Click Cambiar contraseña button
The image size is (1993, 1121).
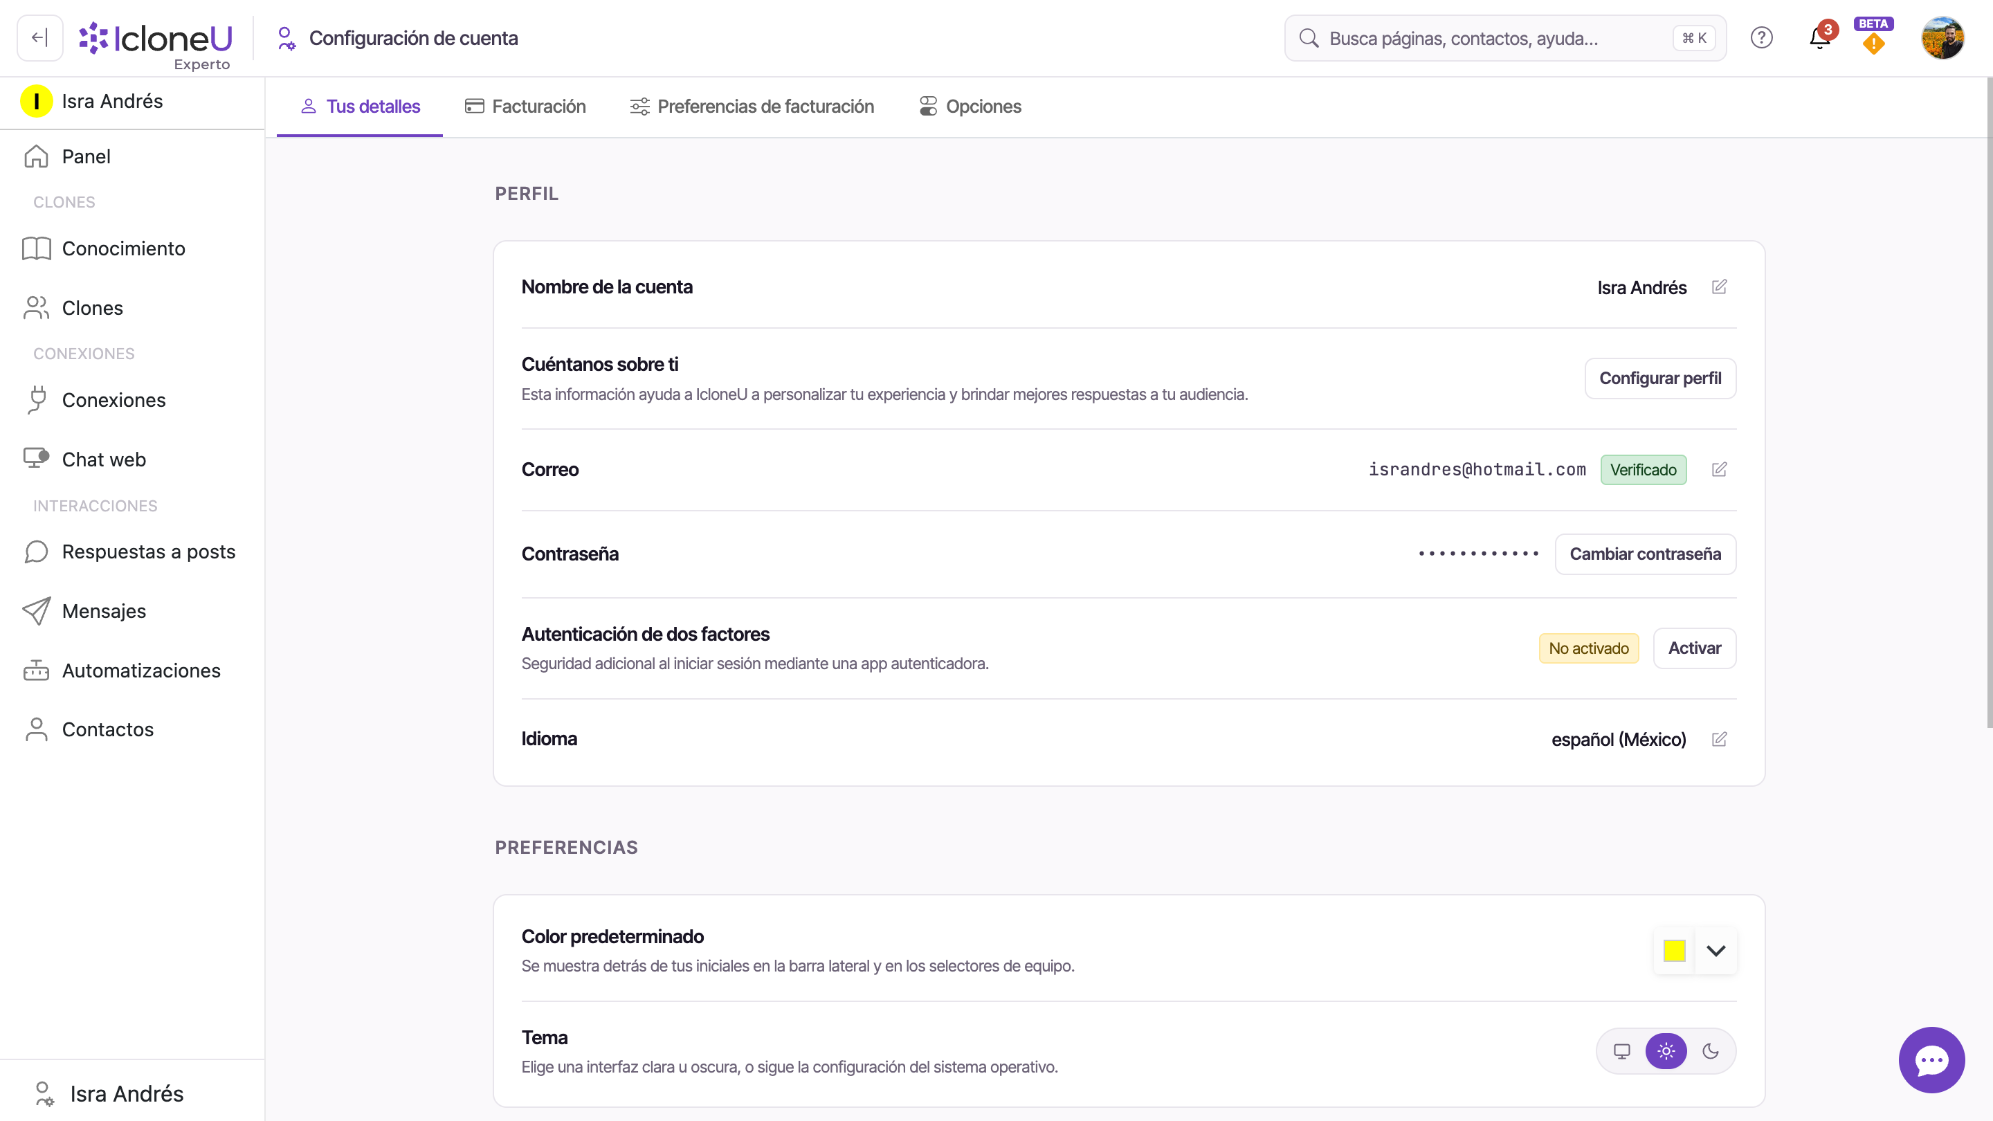pyautogui.click(x=1646, y=554)
